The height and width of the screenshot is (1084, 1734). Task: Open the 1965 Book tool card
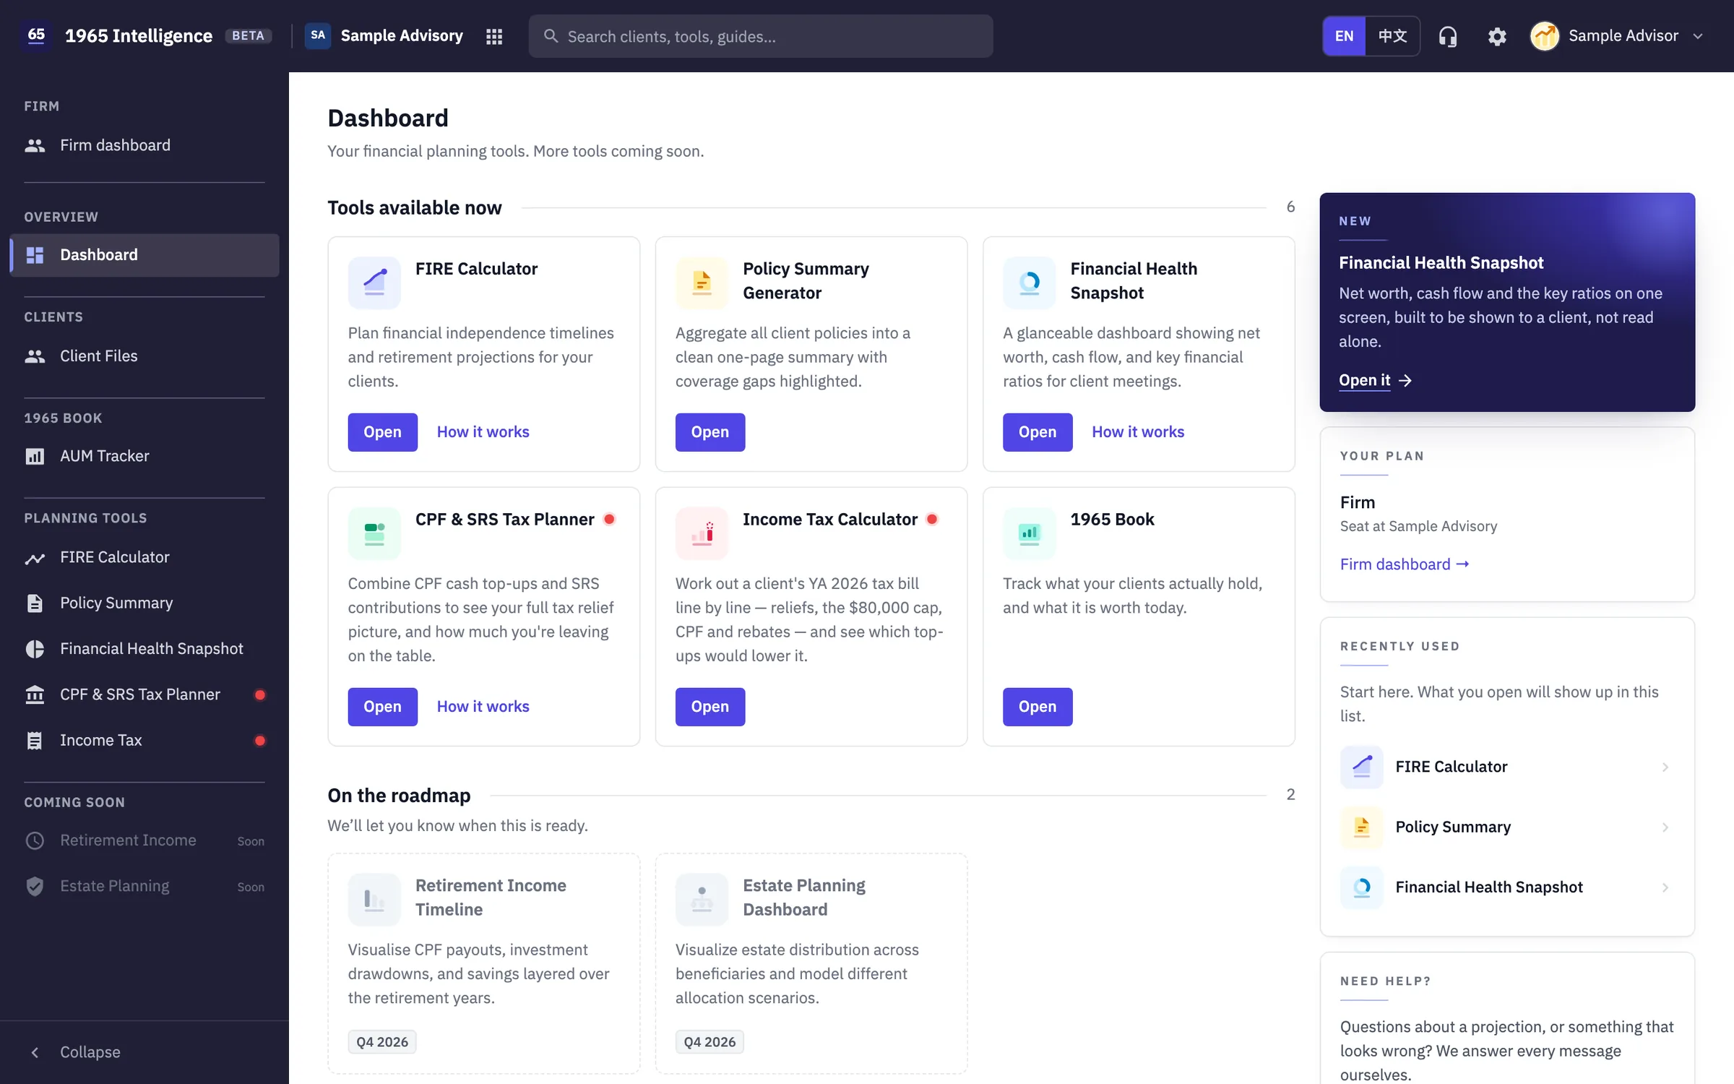pos(1037,707)
